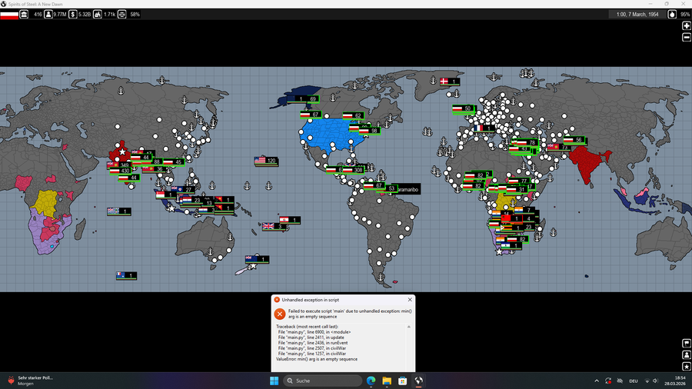Click traceback line 'line 6900, in <module>'
692x389 pixels.
(x=314, y=332)
